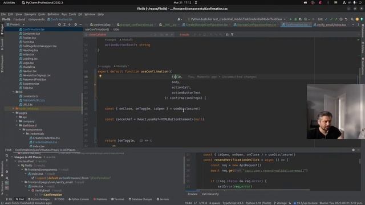Hide the Find panel with minus icon
Viewport: 365px width, 205px height.
tap(358, 150)
